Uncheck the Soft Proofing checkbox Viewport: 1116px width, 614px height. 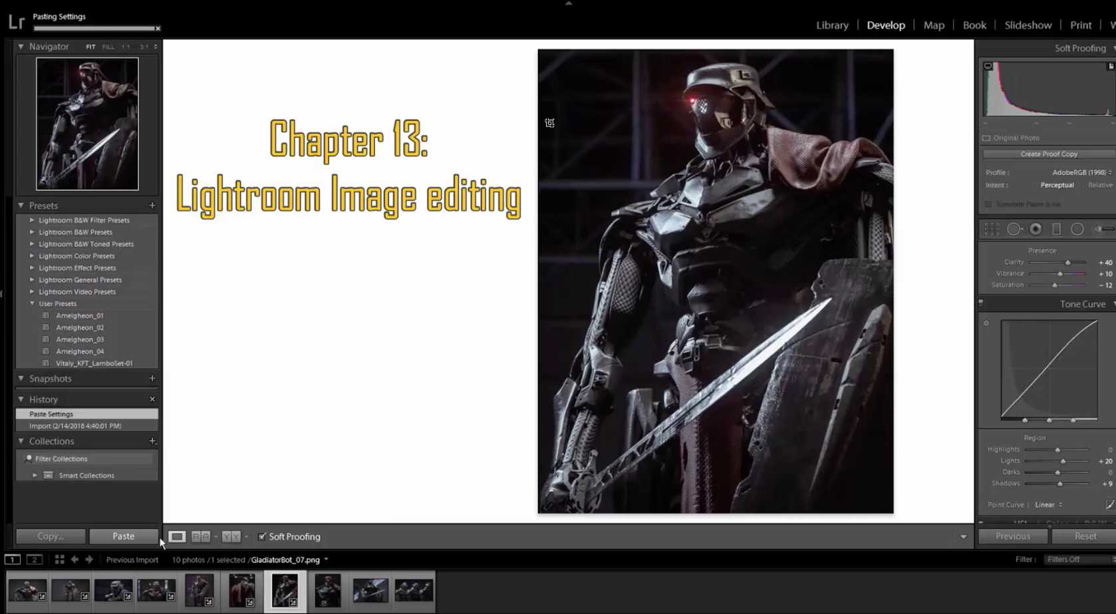262,537
